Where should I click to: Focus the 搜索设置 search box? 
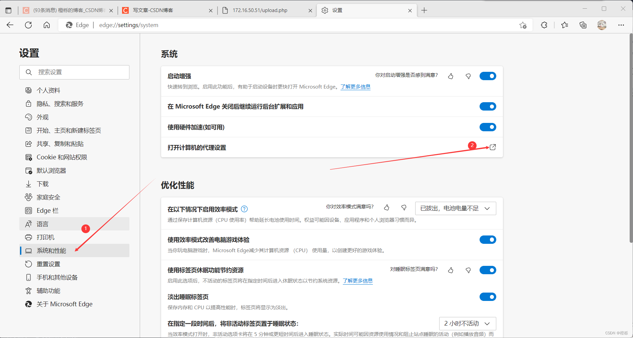(x=74, y=72)
